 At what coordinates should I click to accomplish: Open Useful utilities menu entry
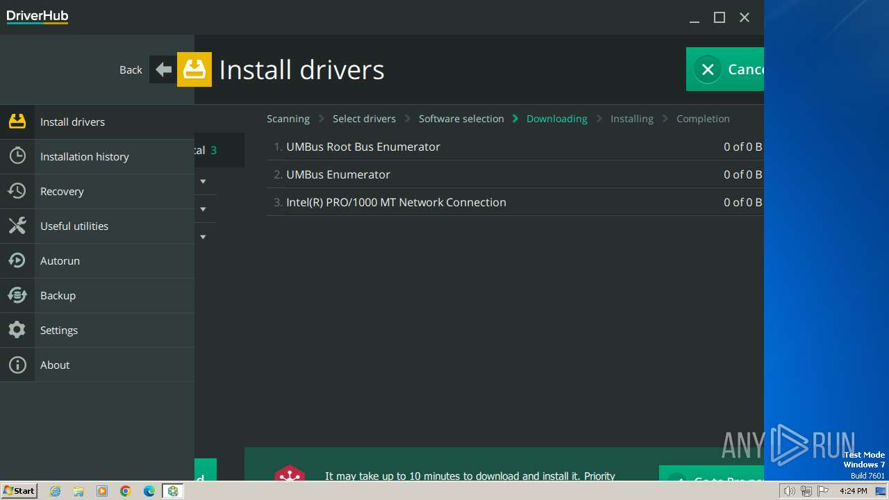[97, 226]
